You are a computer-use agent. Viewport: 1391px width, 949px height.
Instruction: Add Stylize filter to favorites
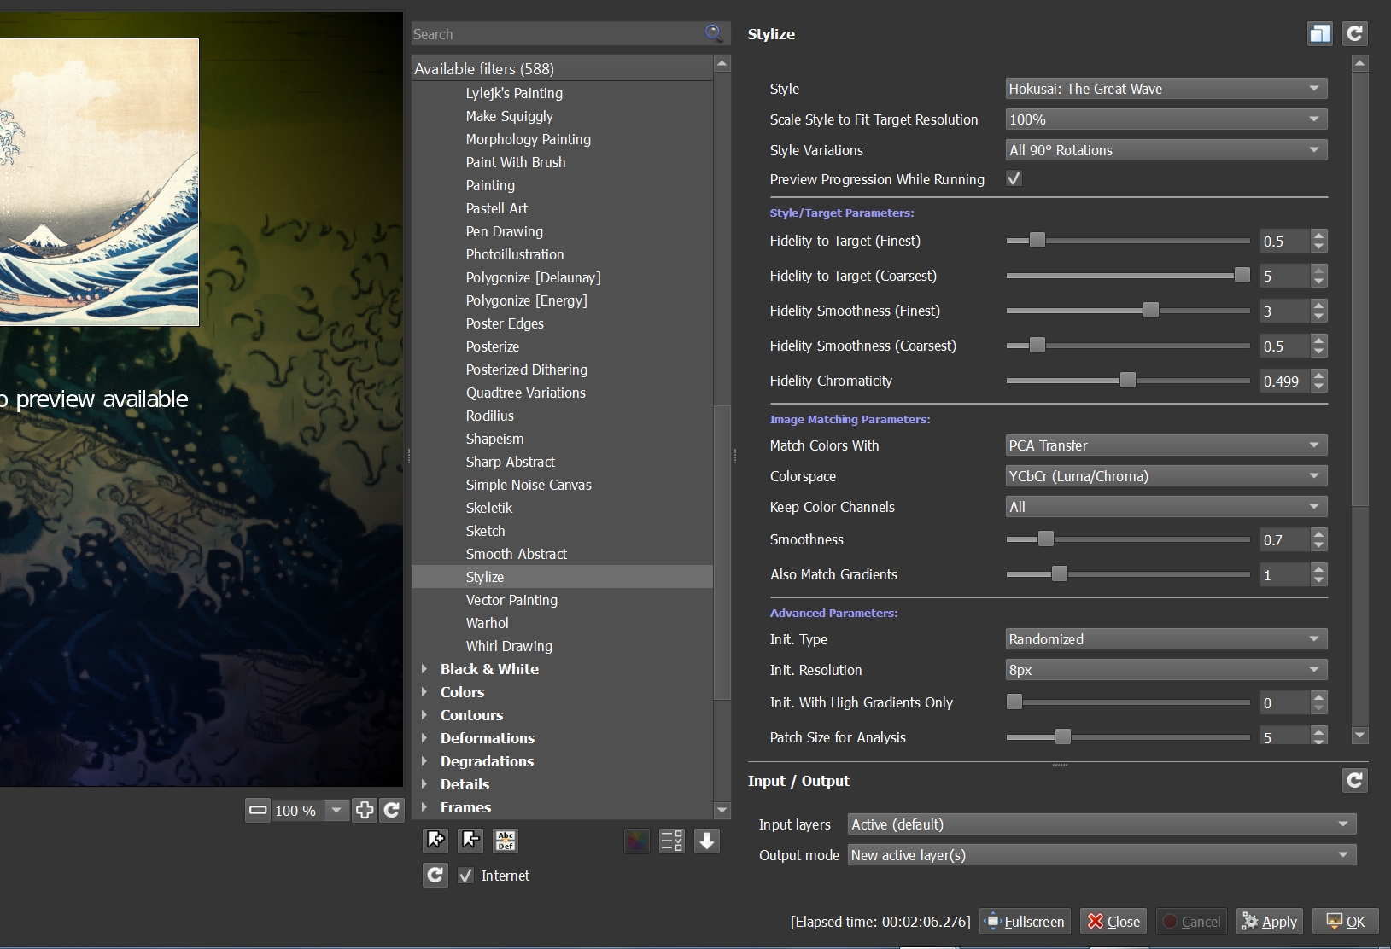[x=435, y=841]
